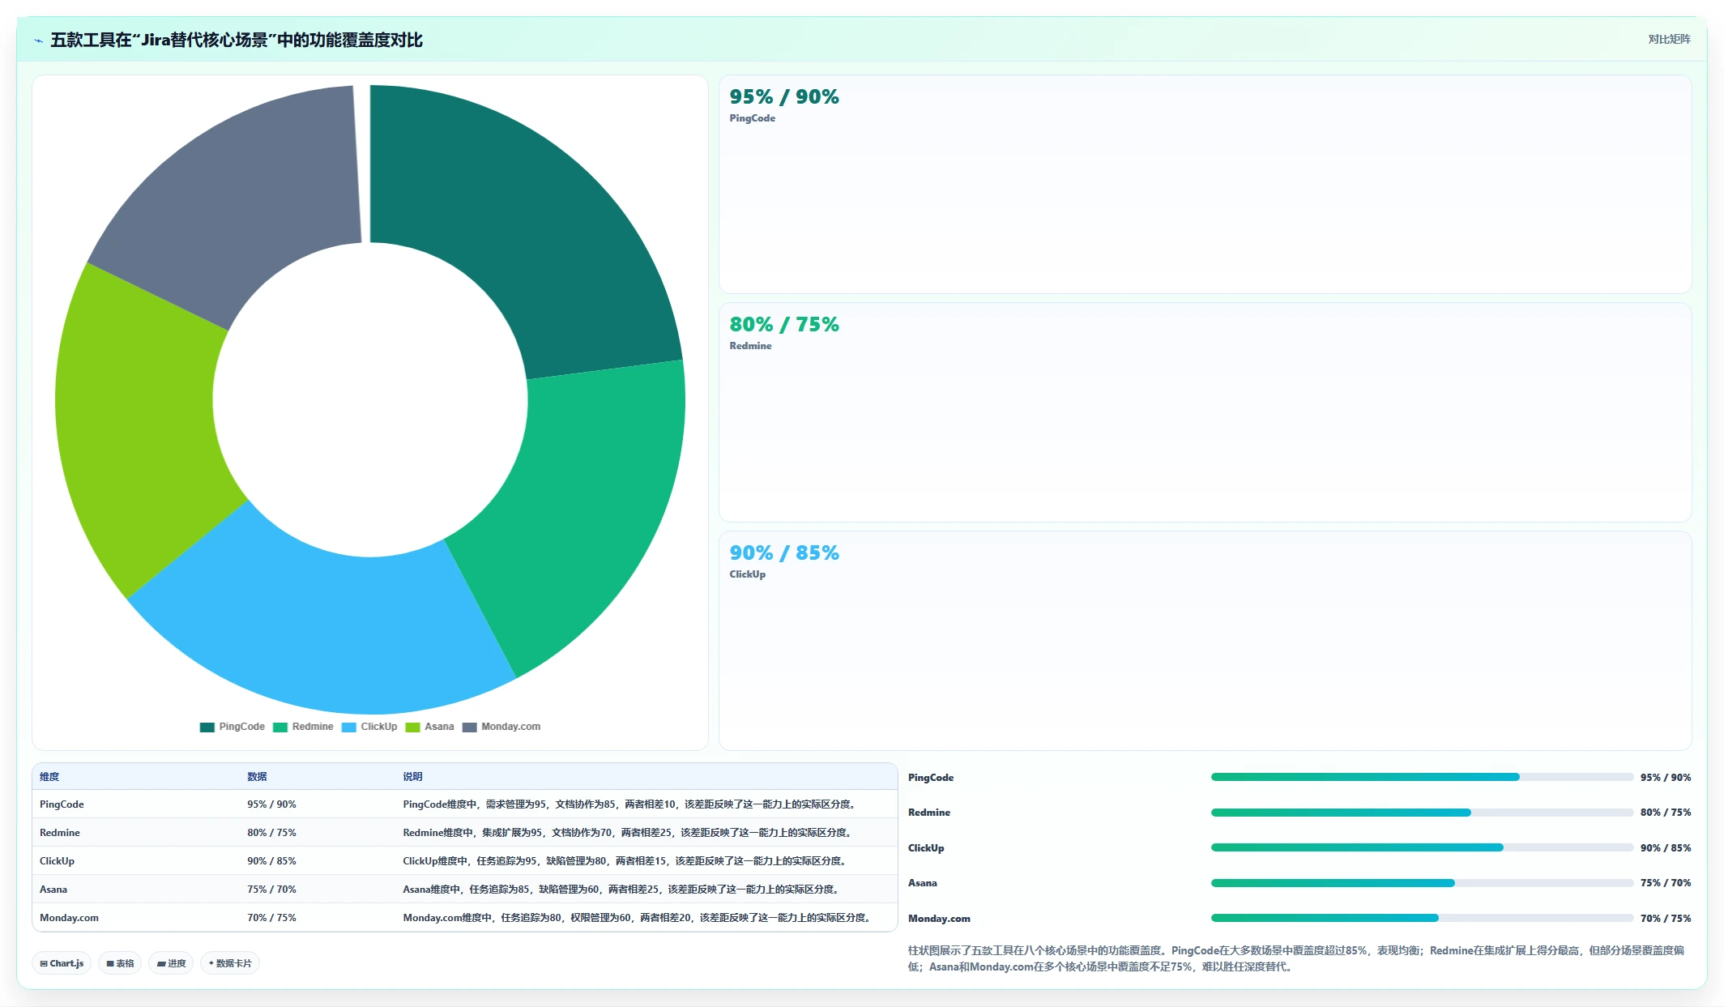This screenshot has height=1007, width=1724.
Task: Click the ClickUp label beside its progress bar
Action: pyautogui.click(x=926, y=848)
